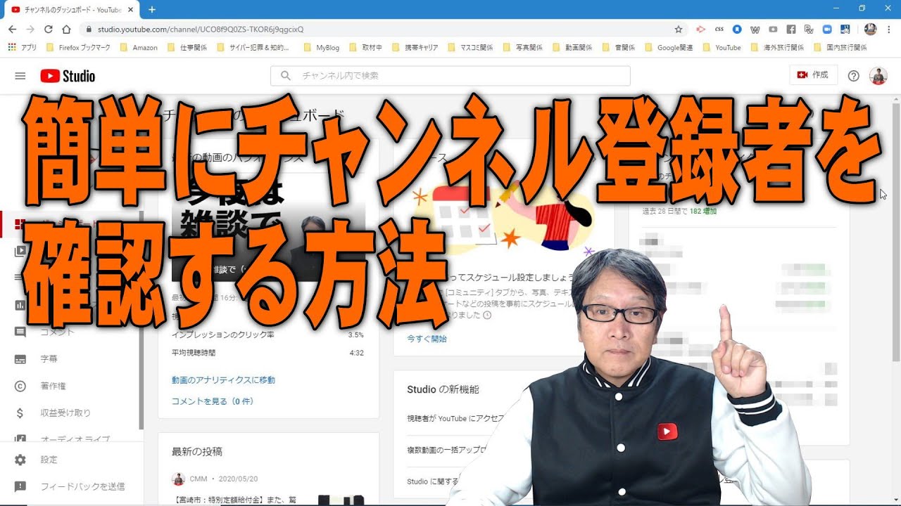
Task: Open 収益受け取り monetization in sidebar
Action: [x=65, y=413]
